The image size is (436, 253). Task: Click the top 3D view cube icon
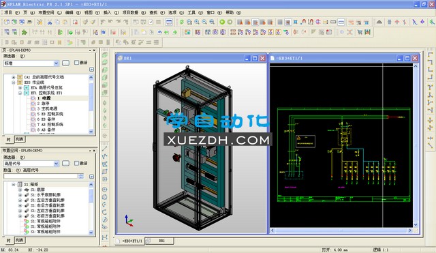click(104, 55)
